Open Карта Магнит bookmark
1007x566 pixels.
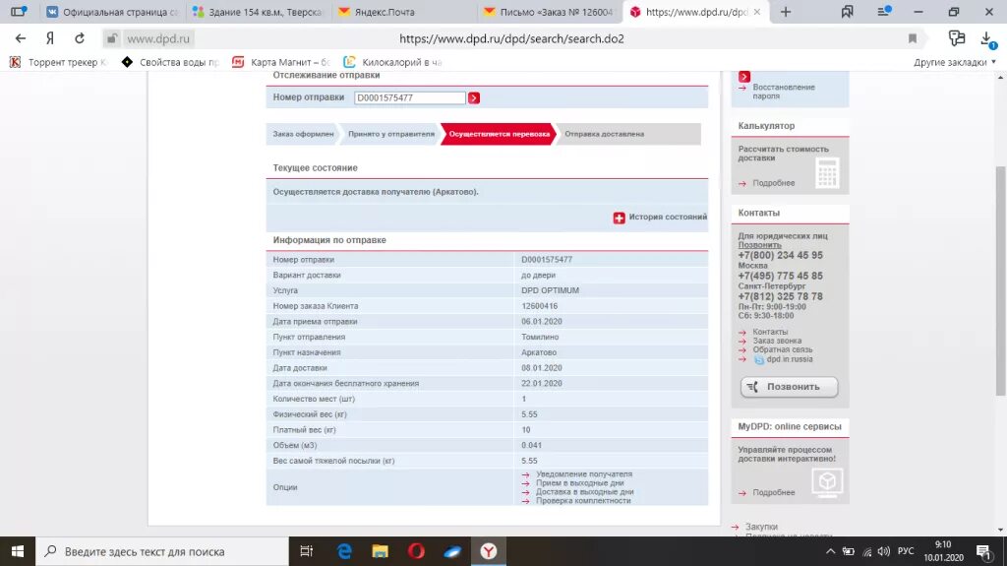(x=281, y=62)
